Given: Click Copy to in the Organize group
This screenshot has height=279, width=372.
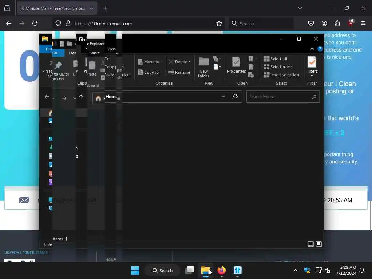Looking at the screenshot, I should pos(150,72).
